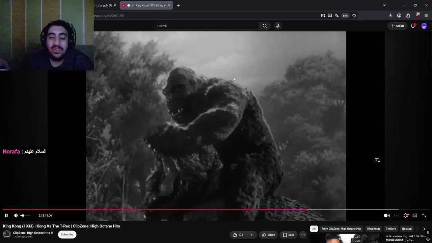Expand the list all tabs dropdown arrow

click(x=384, y=5)
